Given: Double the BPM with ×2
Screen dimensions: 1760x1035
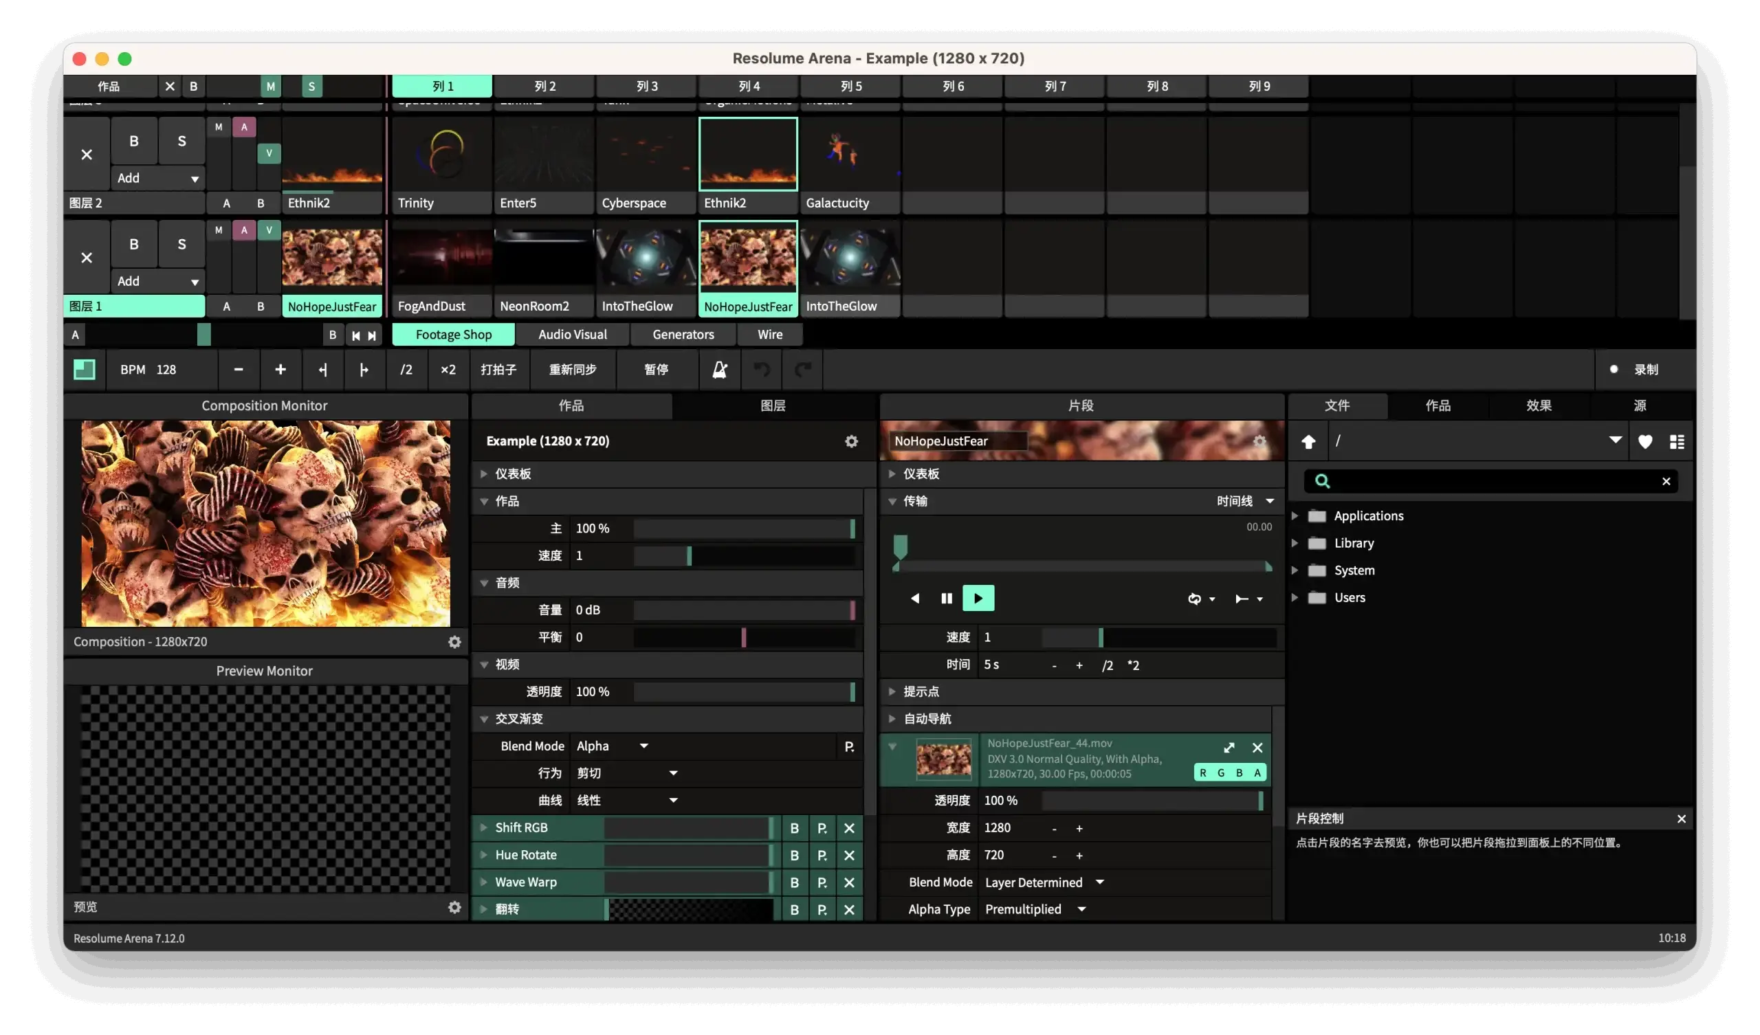Looking at the screenshot, I should click(x=448, y=370).
